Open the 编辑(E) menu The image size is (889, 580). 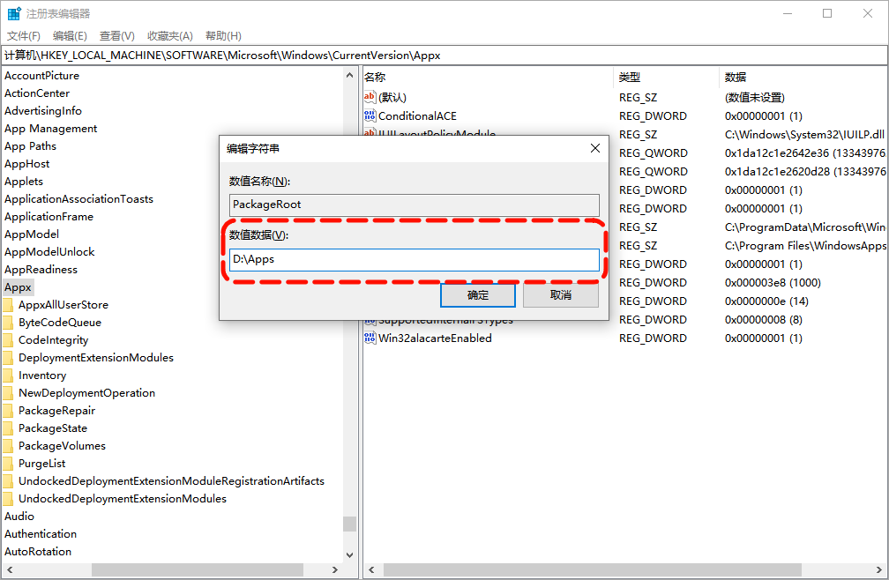70,35
